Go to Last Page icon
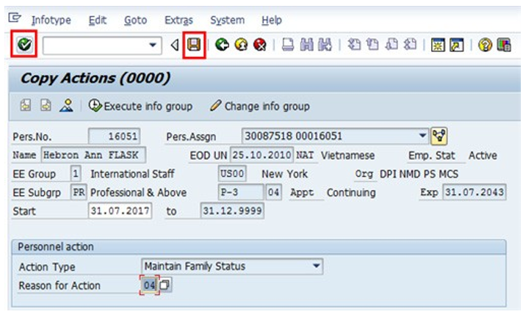 point(411,44)
